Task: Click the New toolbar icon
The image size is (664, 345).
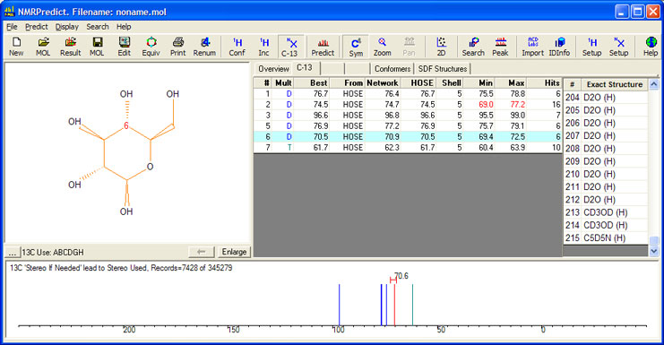Action: point(16,47)
